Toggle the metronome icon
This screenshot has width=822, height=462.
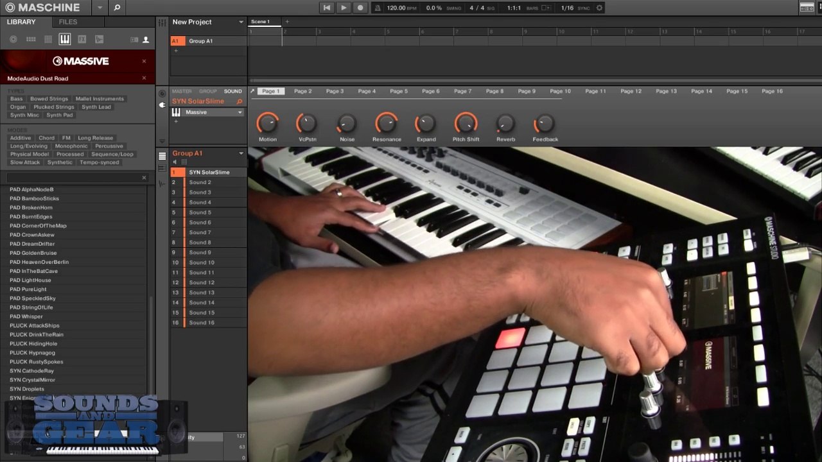tap(378, 8)
